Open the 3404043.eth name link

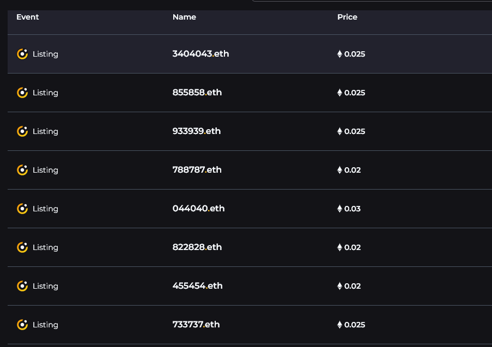pos(201,53)
